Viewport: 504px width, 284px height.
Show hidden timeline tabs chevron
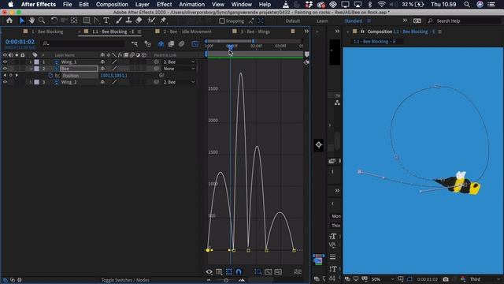coord(306,32)
